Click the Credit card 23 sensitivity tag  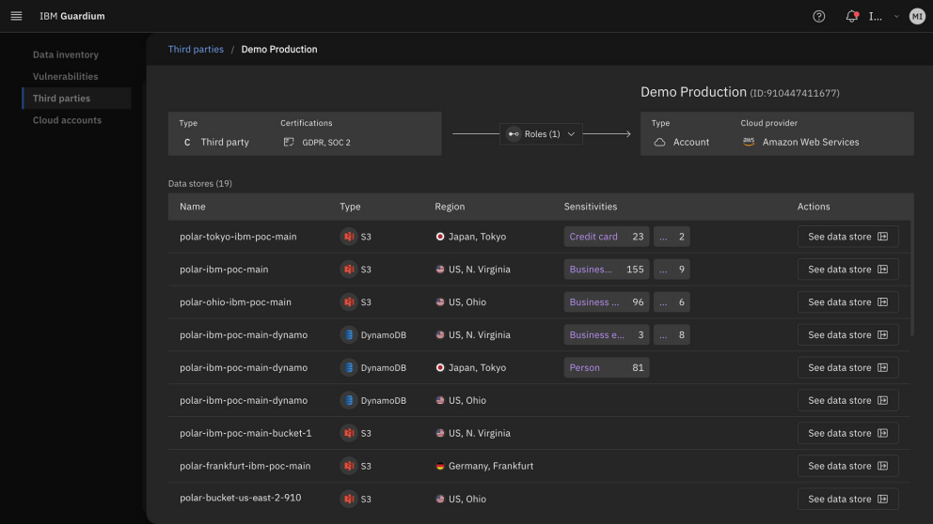point(607,237)
